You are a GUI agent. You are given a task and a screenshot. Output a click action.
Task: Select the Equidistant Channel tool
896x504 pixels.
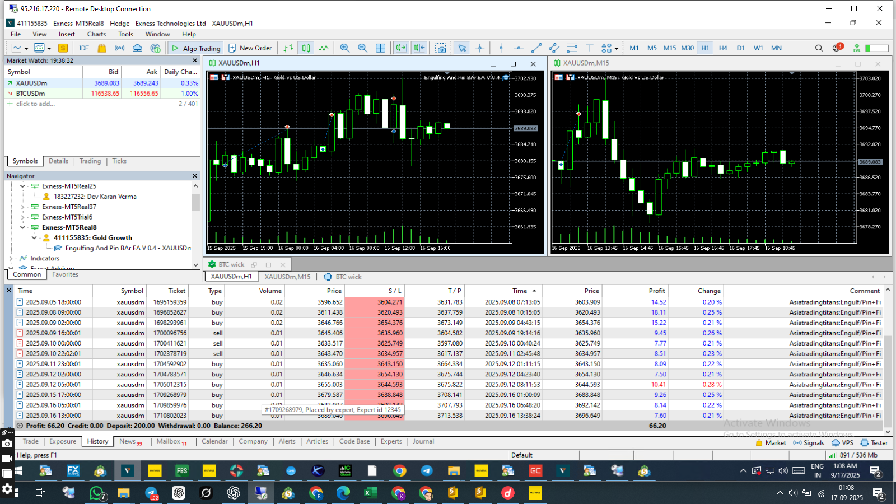click(554, 48)
